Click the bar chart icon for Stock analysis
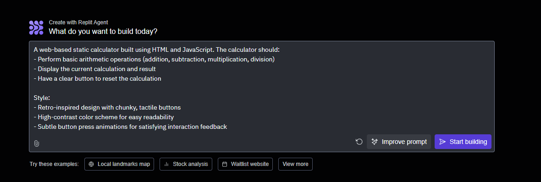Screen dimensions: 541x182 tap(166, 164)
